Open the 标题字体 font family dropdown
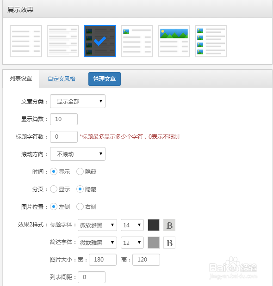This screenshot has height=286, width=273. pos(97,225)
